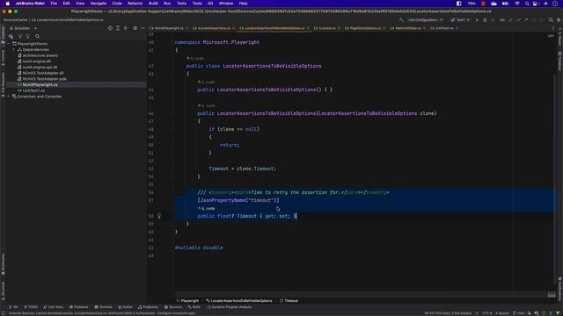Screen dimensions: 563x316
Task: Open the editor tabs overflow menu
Action: (x=553, y=28)
